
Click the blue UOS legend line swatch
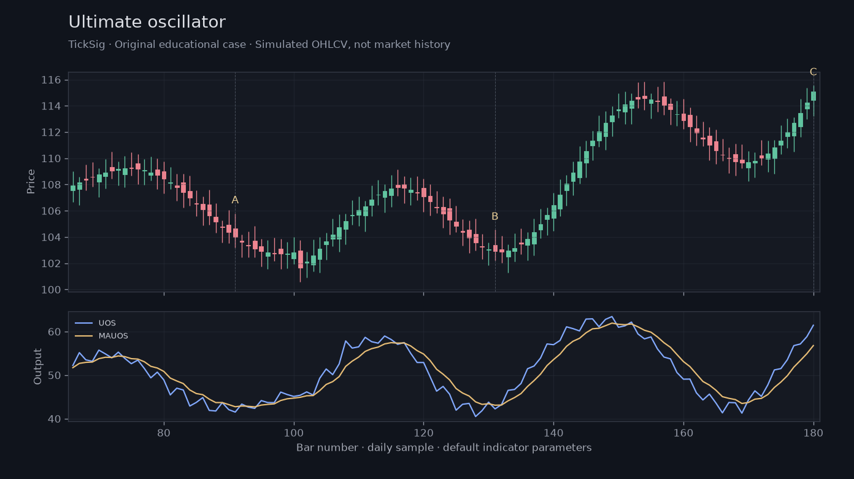coord(83,323)
